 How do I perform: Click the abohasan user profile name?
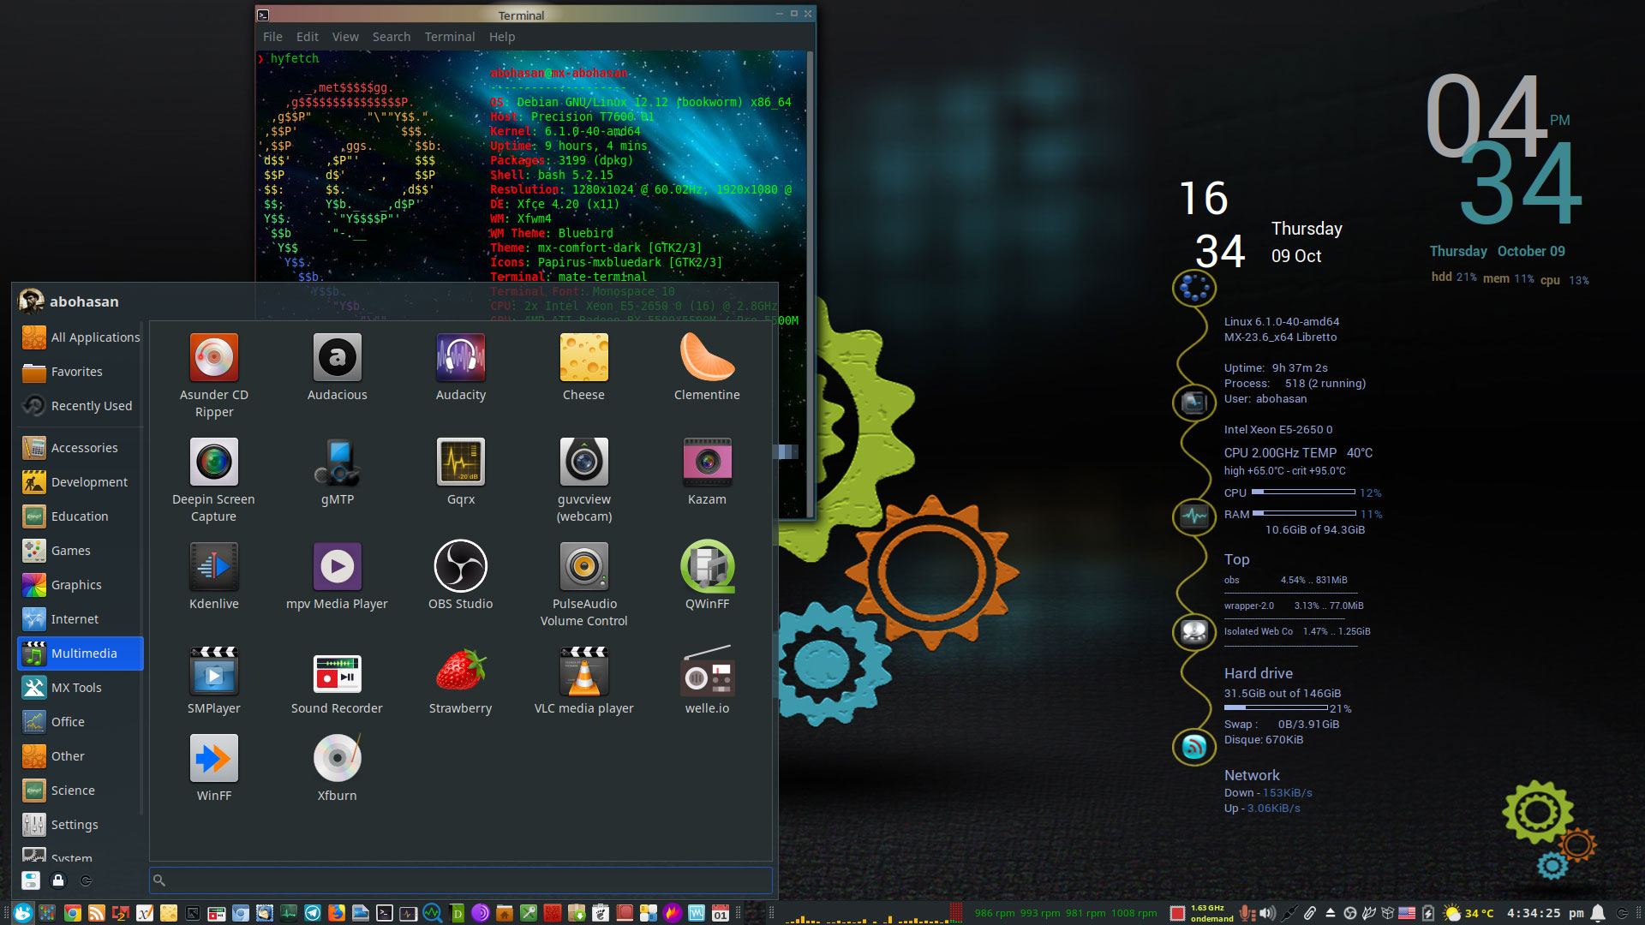tap(84, 301)
